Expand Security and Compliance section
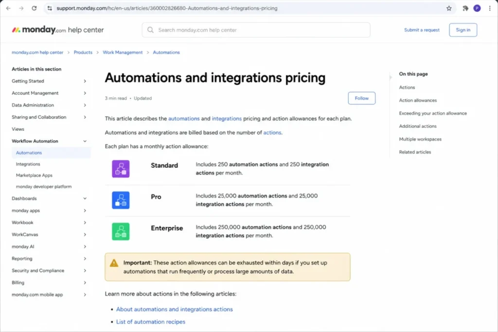Image resolution: width=498 pixels, height=332 pixels. 85,271
